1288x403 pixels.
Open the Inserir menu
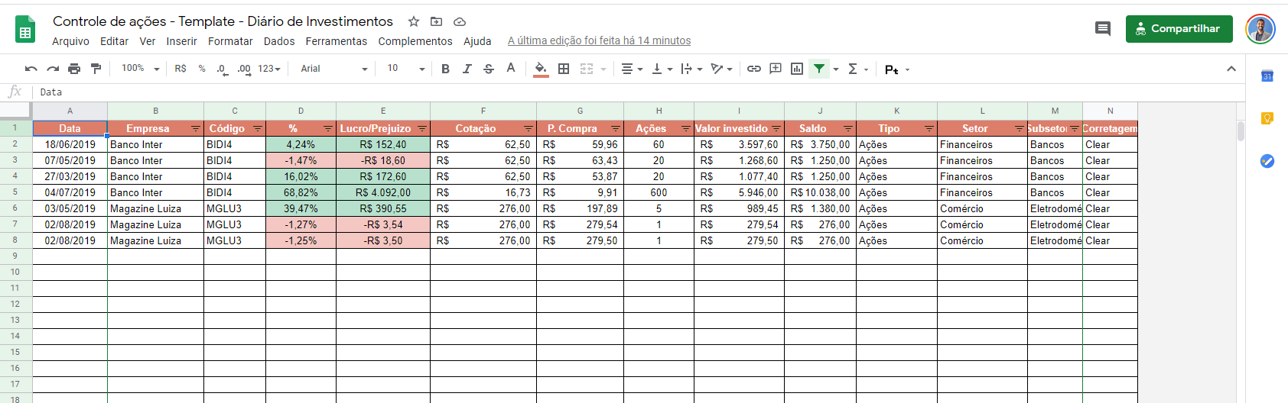pos(181,41)
